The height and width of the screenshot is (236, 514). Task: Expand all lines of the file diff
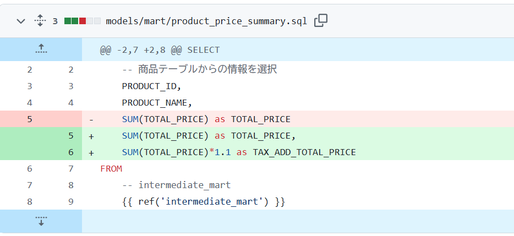tap(40, 21)
